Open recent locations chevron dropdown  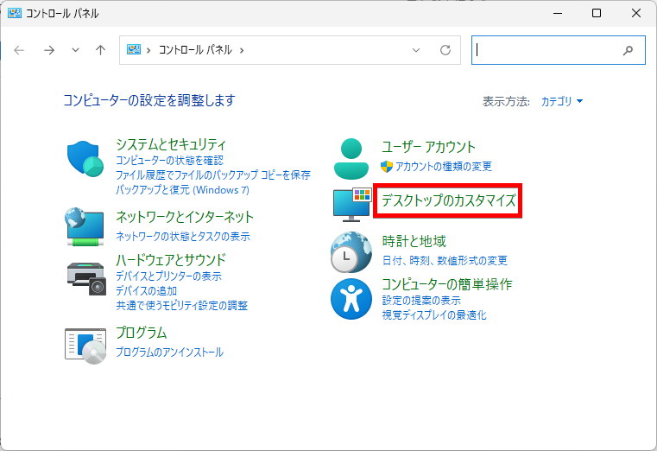75,50
